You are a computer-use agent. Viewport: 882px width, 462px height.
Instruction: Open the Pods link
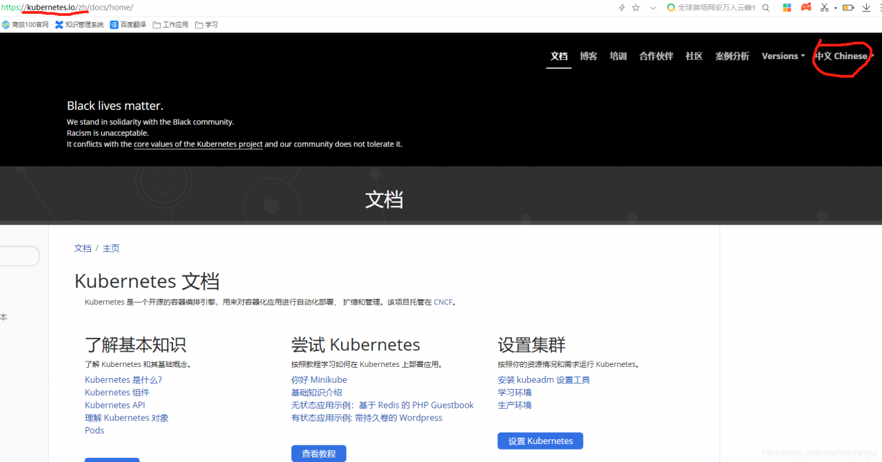(94, 430)
